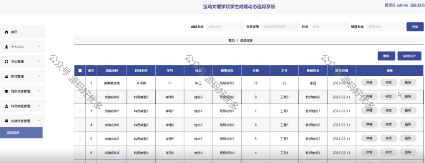
Task: Click the 外语类 cell in row 1
Action: (141, 83)
